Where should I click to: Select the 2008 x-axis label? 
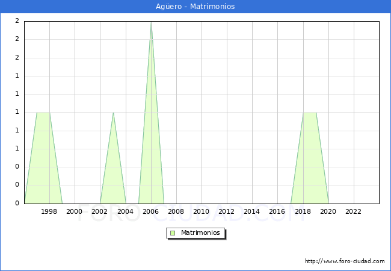(176, 211)
